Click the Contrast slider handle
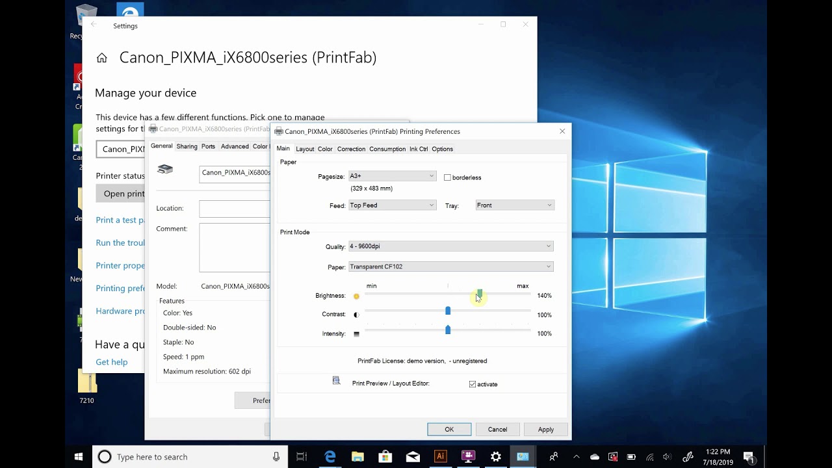The image size is (832, 468). coord(448,311)
